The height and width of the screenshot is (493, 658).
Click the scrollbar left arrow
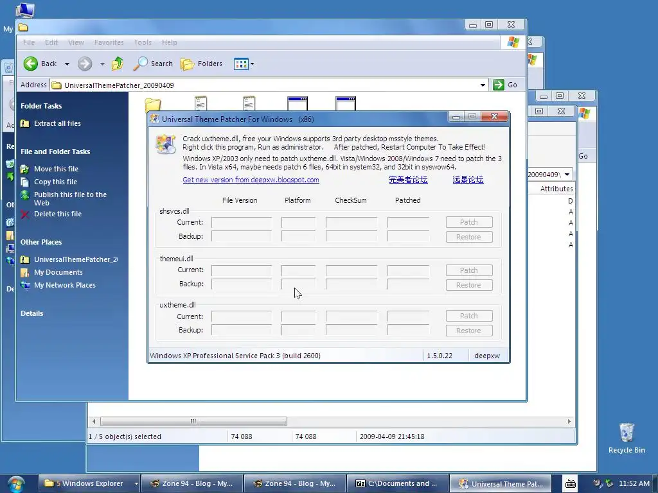(x=94, y=421)
